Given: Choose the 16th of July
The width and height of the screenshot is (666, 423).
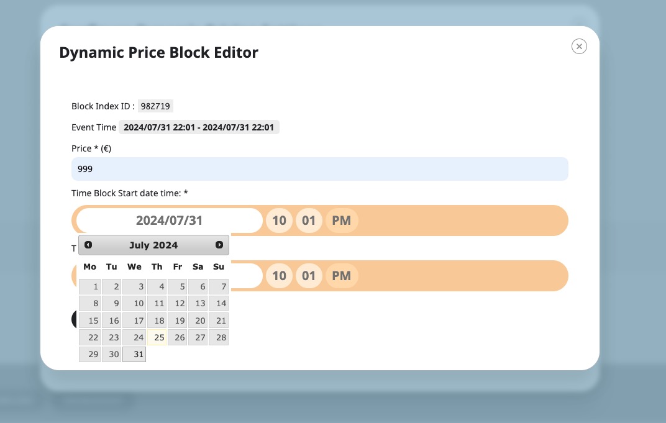Looking at the screenshot, I should point(112,321).
